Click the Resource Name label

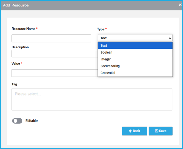pos(24,29)
